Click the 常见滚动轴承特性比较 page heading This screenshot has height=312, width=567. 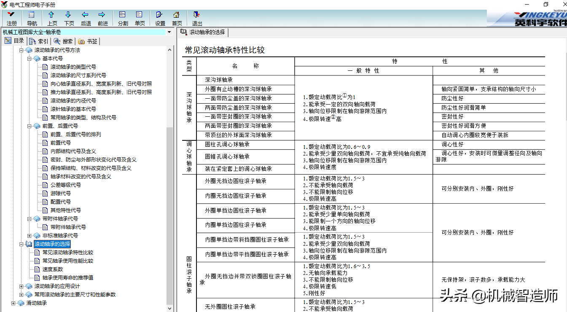(225, 50)
